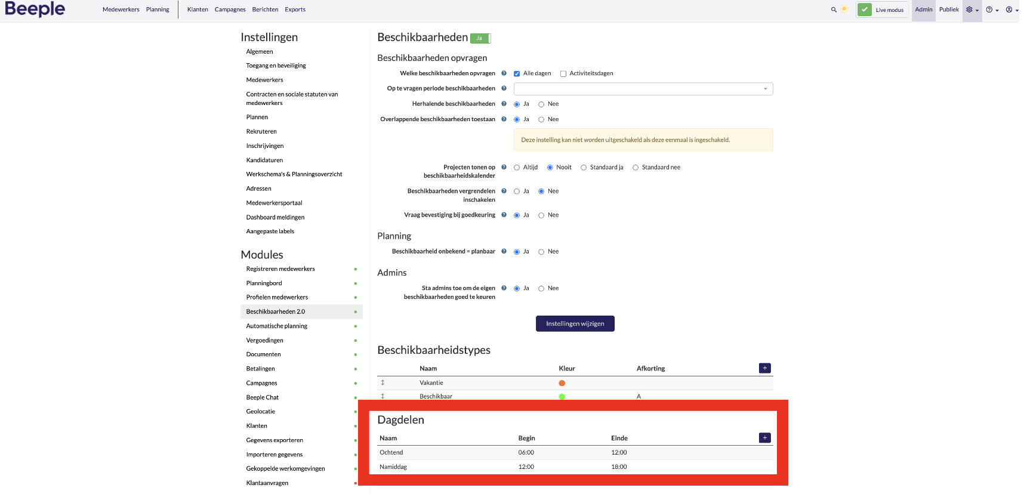Show help for Herhalende beschikbaarheden

504,104
